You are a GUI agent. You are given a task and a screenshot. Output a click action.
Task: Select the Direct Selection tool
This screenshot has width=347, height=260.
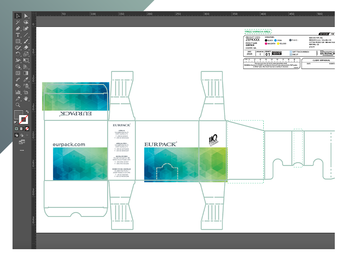coord(26,16)
